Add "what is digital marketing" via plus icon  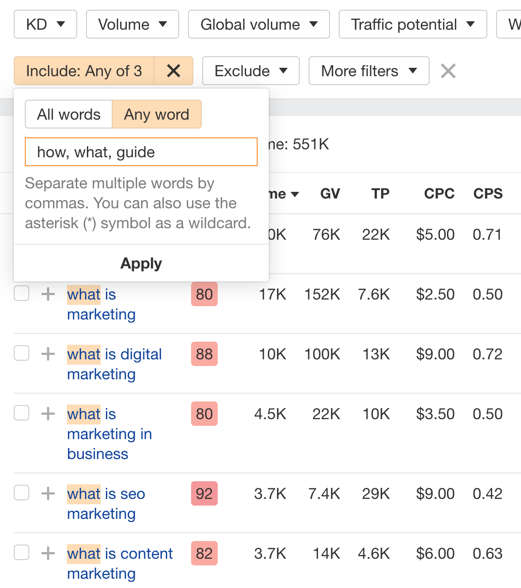coord(47,354)
